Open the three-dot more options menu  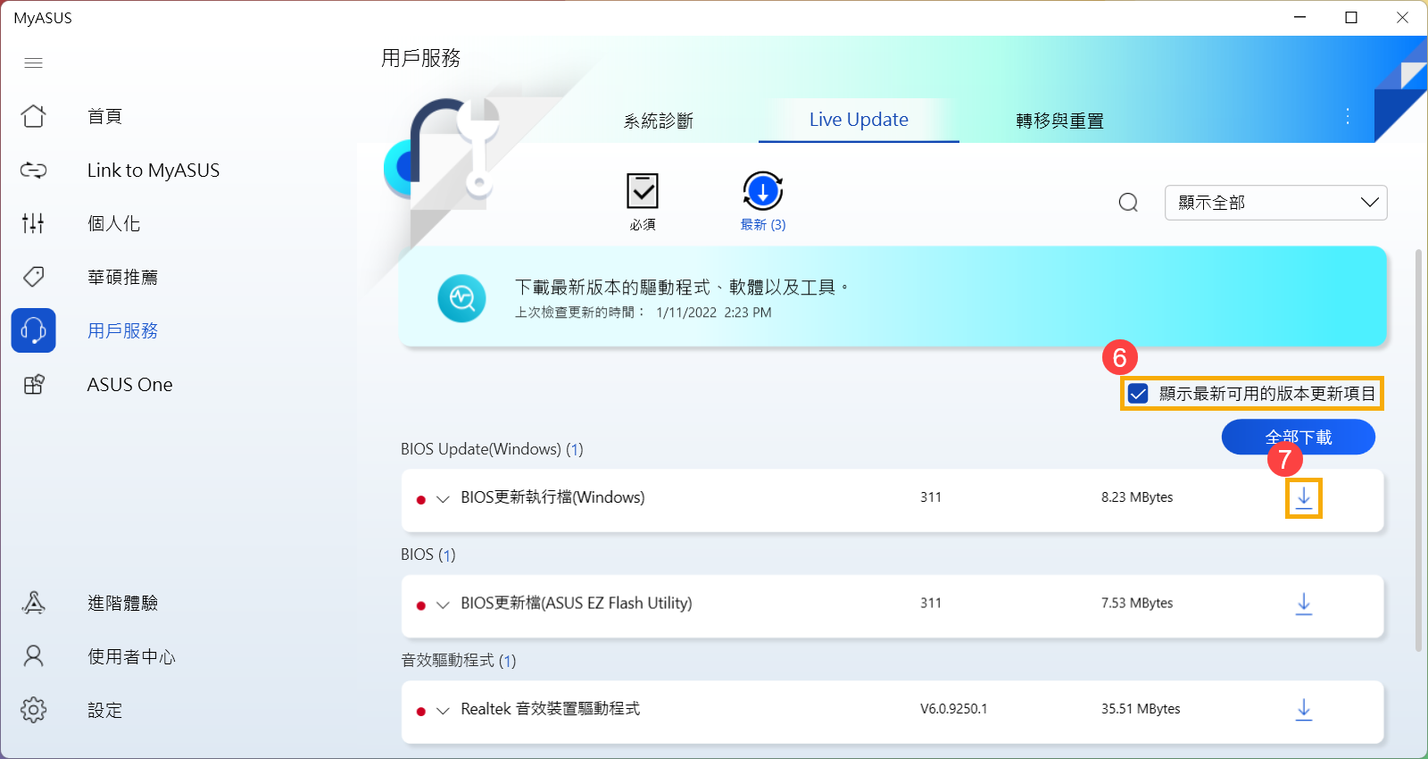(x=1348, y=116)
